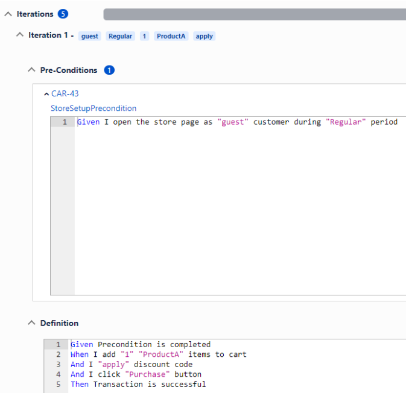
Task: Click 'And I "apply" discount code' line
Action: click(x=132, y=364)
